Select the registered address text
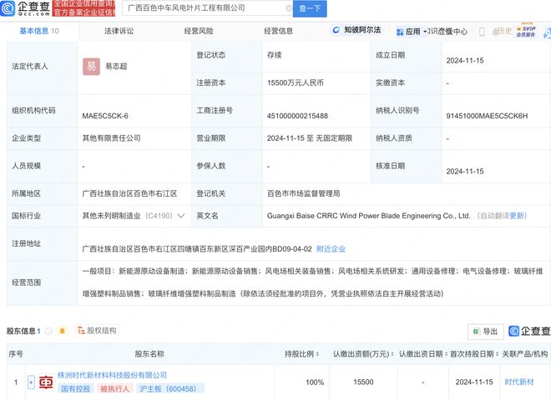 coord(197,249)
